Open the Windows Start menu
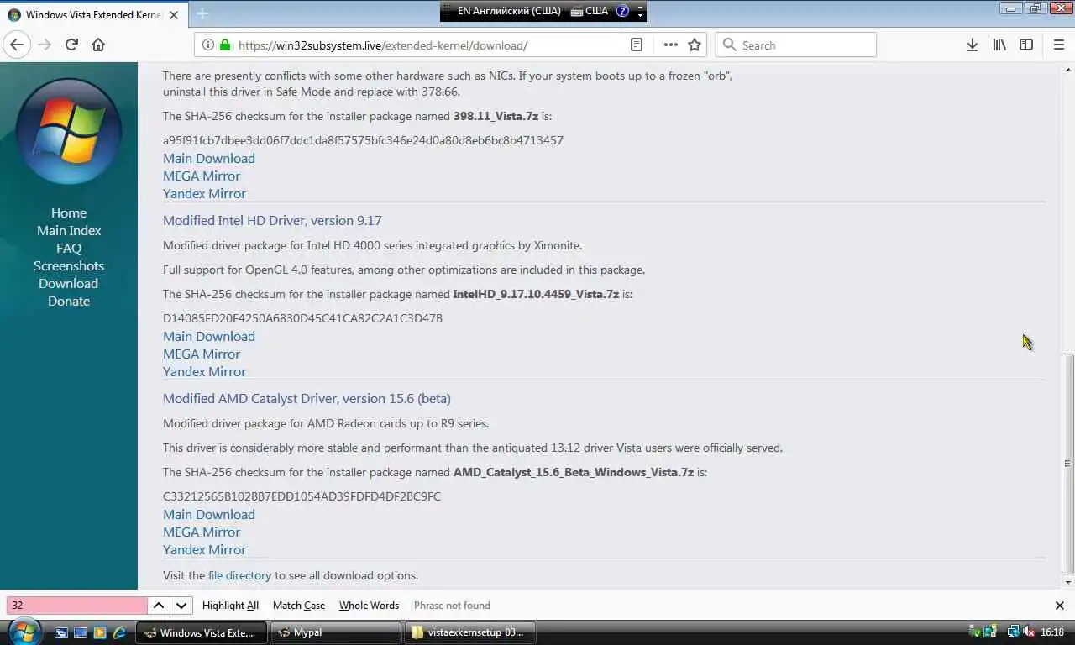1075x645 pixels. [24, 630]
